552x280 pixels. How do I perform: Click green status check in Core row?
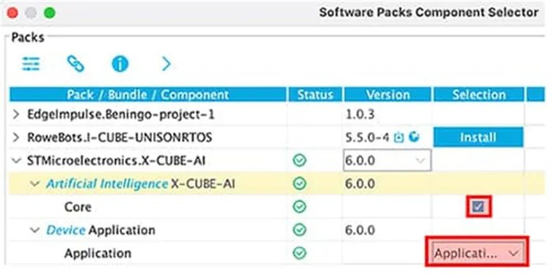tap(300, 207)
